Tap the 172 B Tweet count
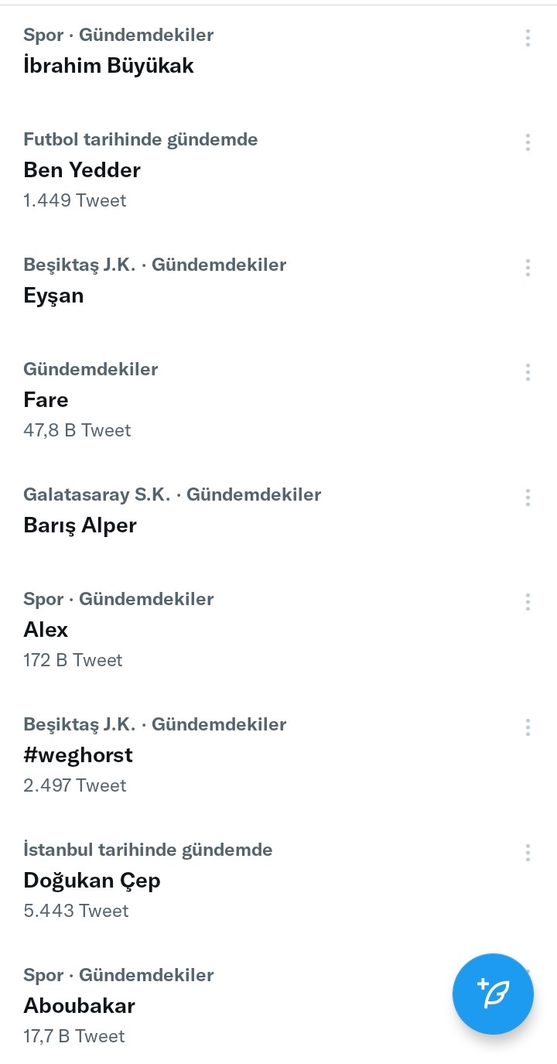This screenshot has width=557, height=1064. (x=73, y=660)
